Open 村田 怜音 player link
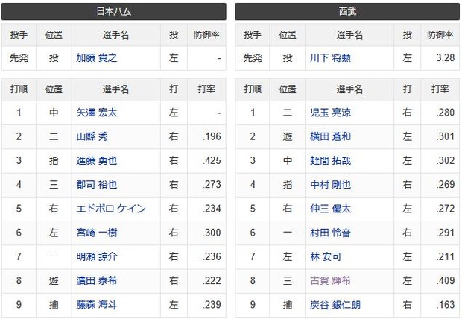Image resolution: width=462 pixels, height=319 pixels. tap(330, 233)
